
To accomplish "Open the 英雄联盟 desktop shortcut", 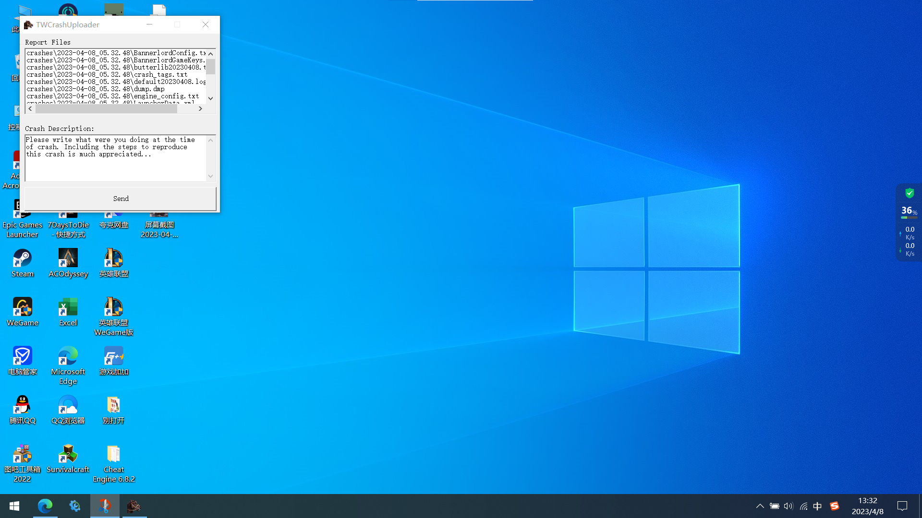I will [114, 263].
